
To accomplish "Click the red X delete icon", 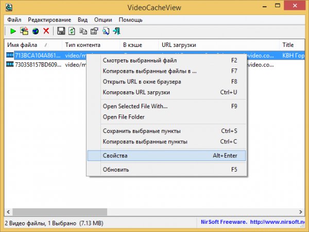I will pyautogui.click(x=46, y=31).
